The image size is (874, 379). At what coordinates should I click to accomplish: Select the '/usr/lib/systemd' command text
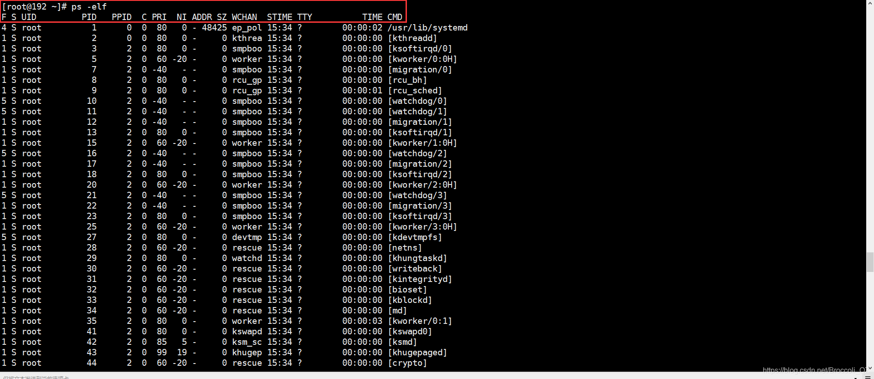pyautogui.click(x=427, y=28)
